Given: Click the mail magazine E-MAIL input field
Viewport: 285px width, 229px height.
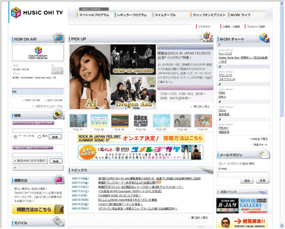Looking at the screenshot, I should tap(243, 175).
